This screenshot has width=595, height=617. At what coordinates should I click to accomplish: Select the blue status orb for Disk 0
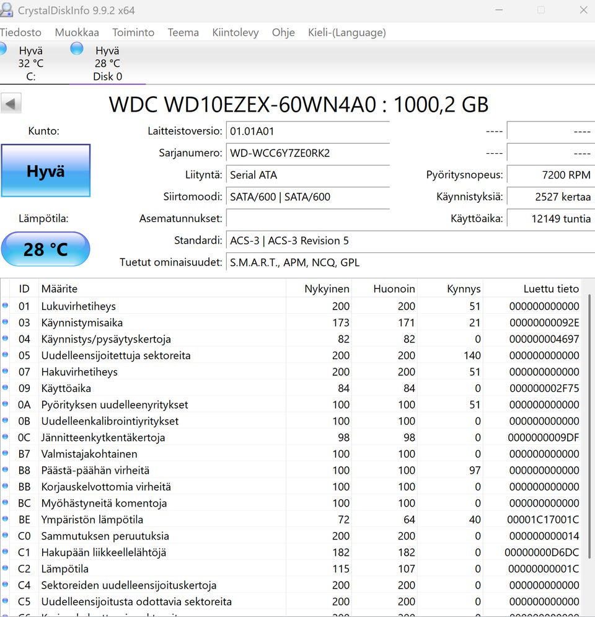77,48
